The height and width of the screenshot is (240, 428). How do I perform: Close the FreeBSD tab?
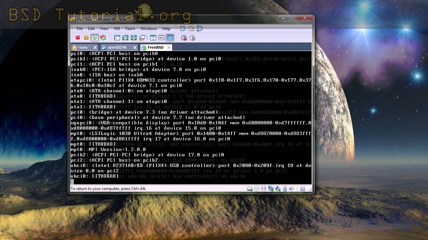coord(169,48)
